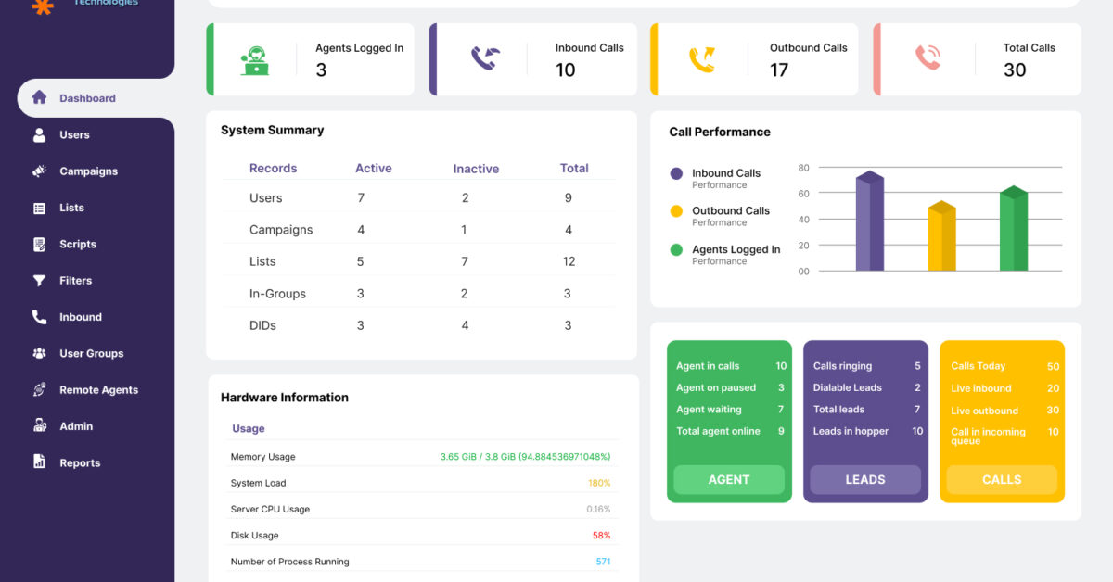Click the Admin icon in sidebar
This screenshot has height=582, width=1113.
coord(39,426)
